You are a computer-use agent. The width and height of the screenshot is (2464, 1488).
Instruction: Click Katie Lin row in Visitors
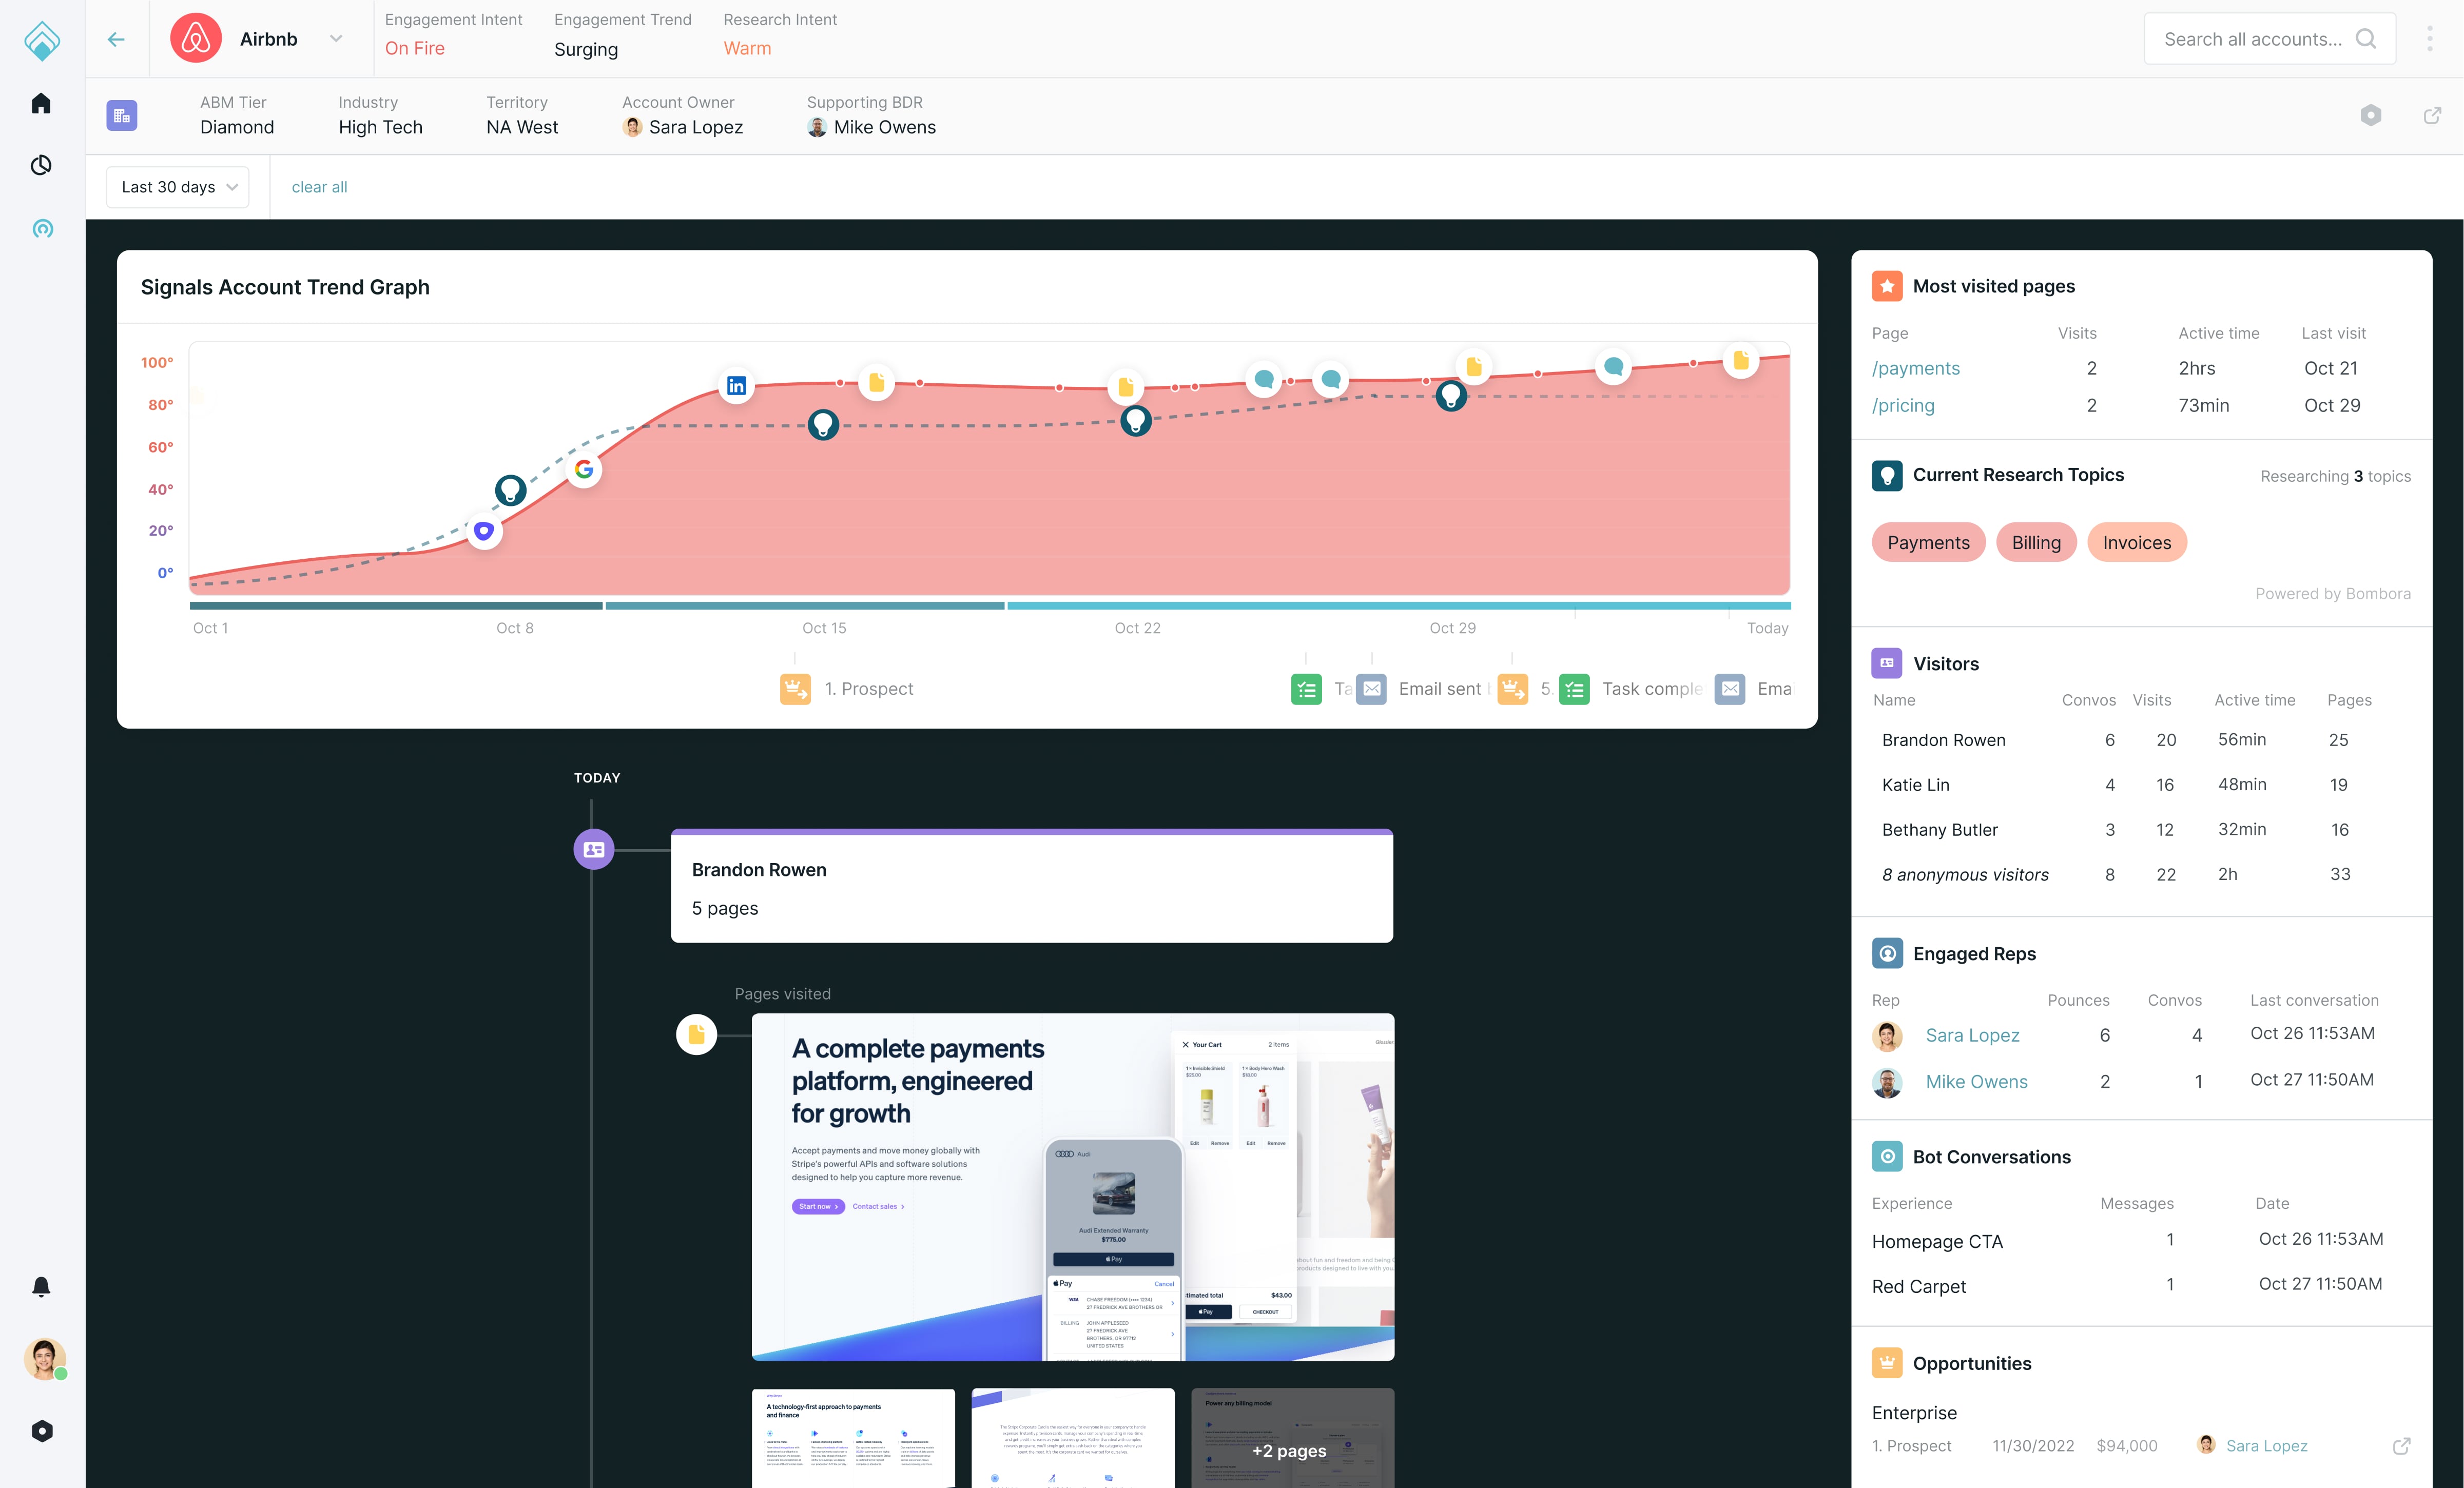pyautogui.click(x=2140, y=785)
